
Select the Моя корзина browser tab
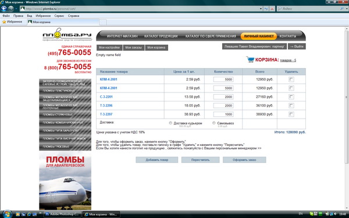point(63,22)
